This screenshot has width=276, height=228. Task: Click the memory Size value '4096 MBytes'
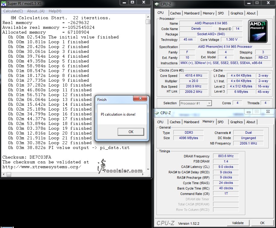[188, 138]
